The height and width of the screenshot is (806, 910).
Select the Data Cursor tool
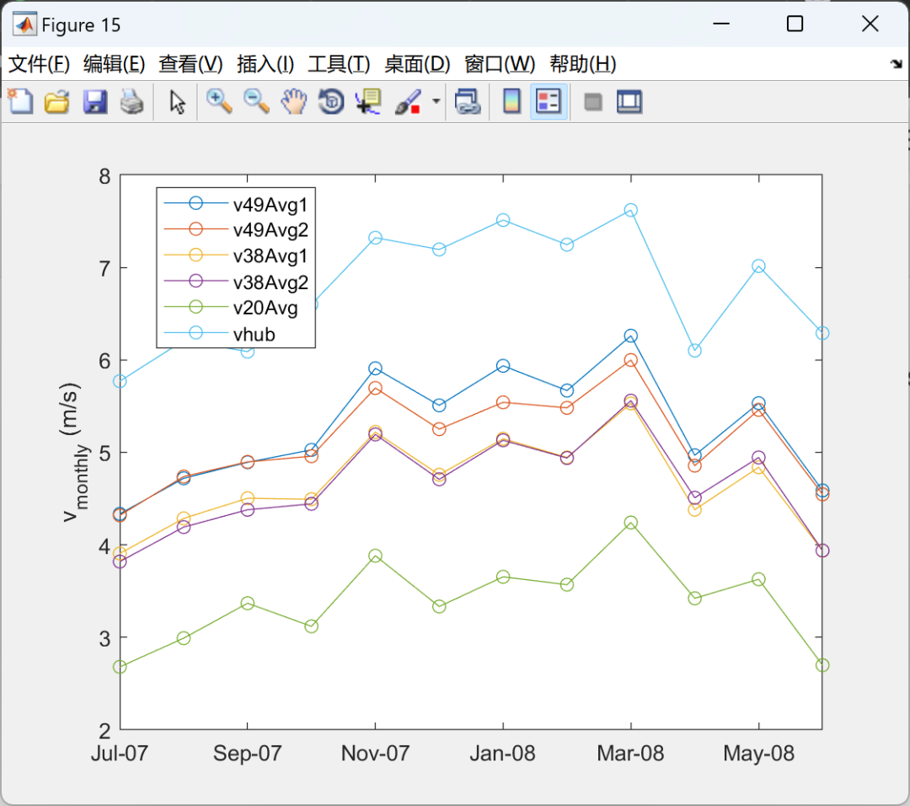368,102
